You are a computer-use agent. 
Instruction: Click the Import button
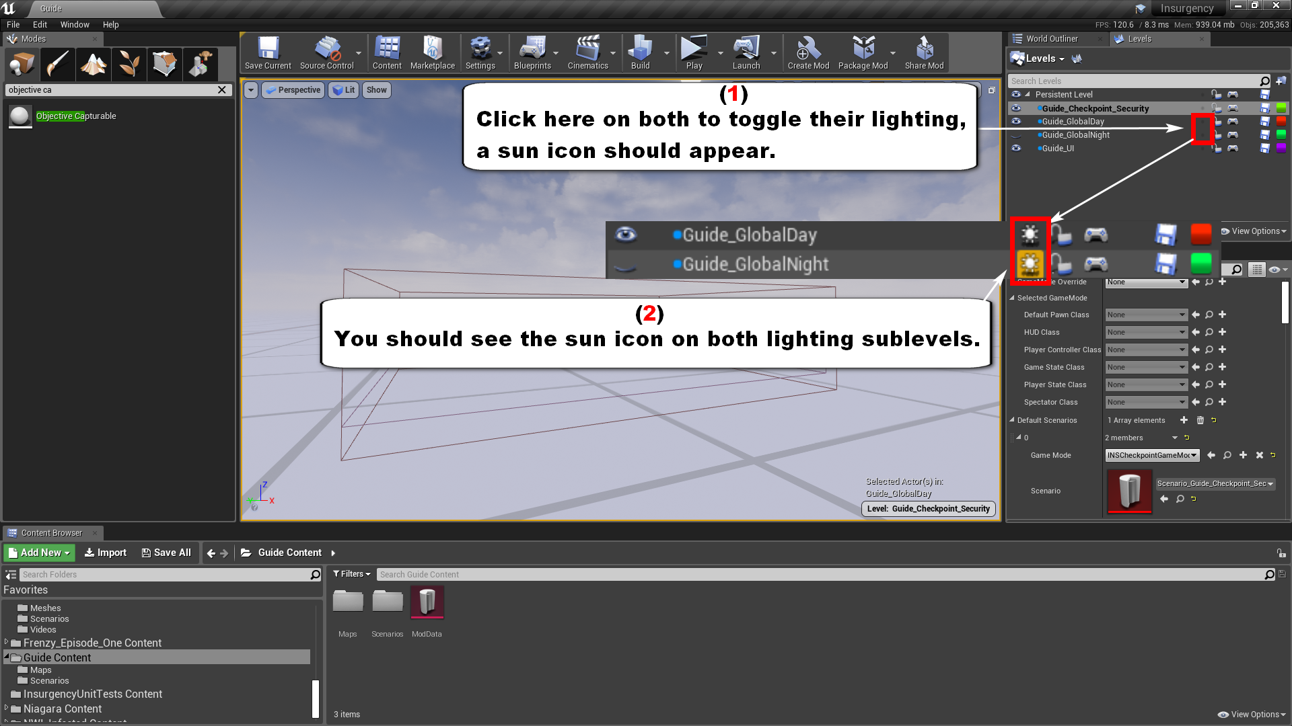tap(106, 553)
